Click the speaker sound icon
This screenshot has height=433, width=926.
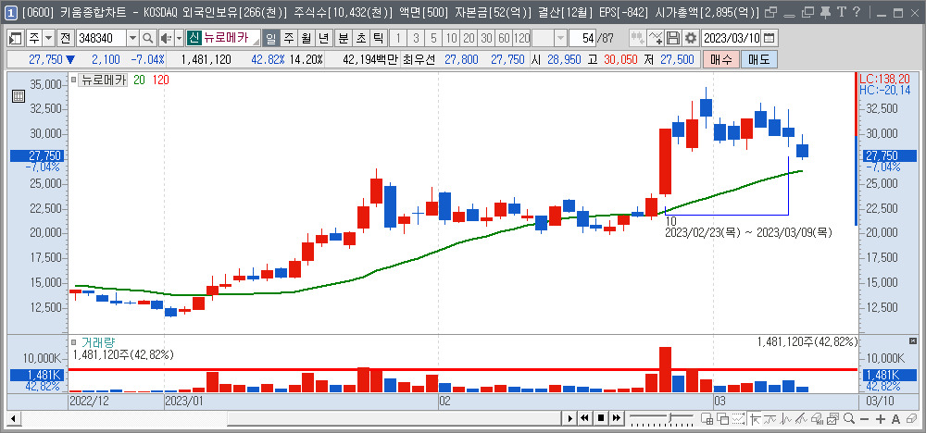pyautogui.click(x=166, y=38)
